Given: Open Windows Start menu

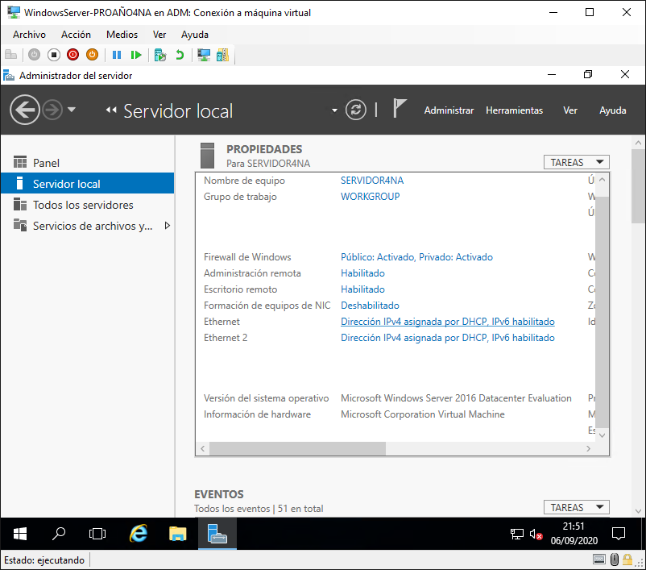Looking at the screenshot, I should (x=20, y=534).
